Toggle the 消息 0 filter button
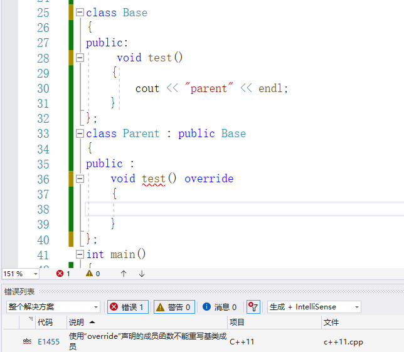The width and height of the screenshot is (404, 352). [220, 307]
